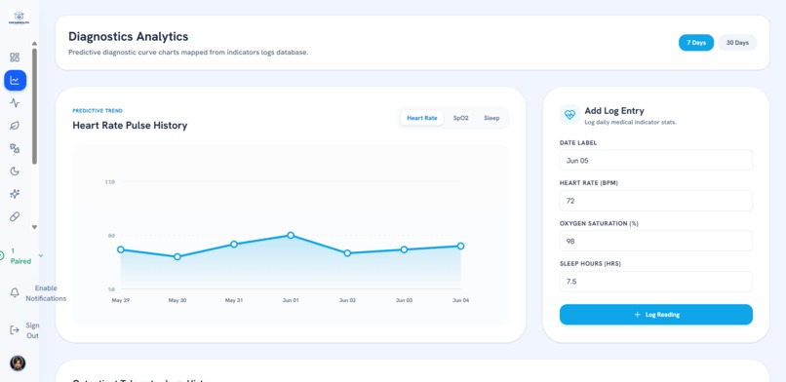The width and height of the screenshot is (786, 382).
Task: Click the Oxygen Saturation input field
Action: coord(656,241)
